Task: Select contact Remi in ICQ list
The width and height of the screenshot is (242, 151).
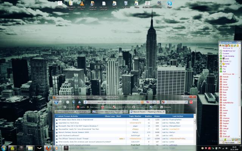Action: (x=225, y=66)
